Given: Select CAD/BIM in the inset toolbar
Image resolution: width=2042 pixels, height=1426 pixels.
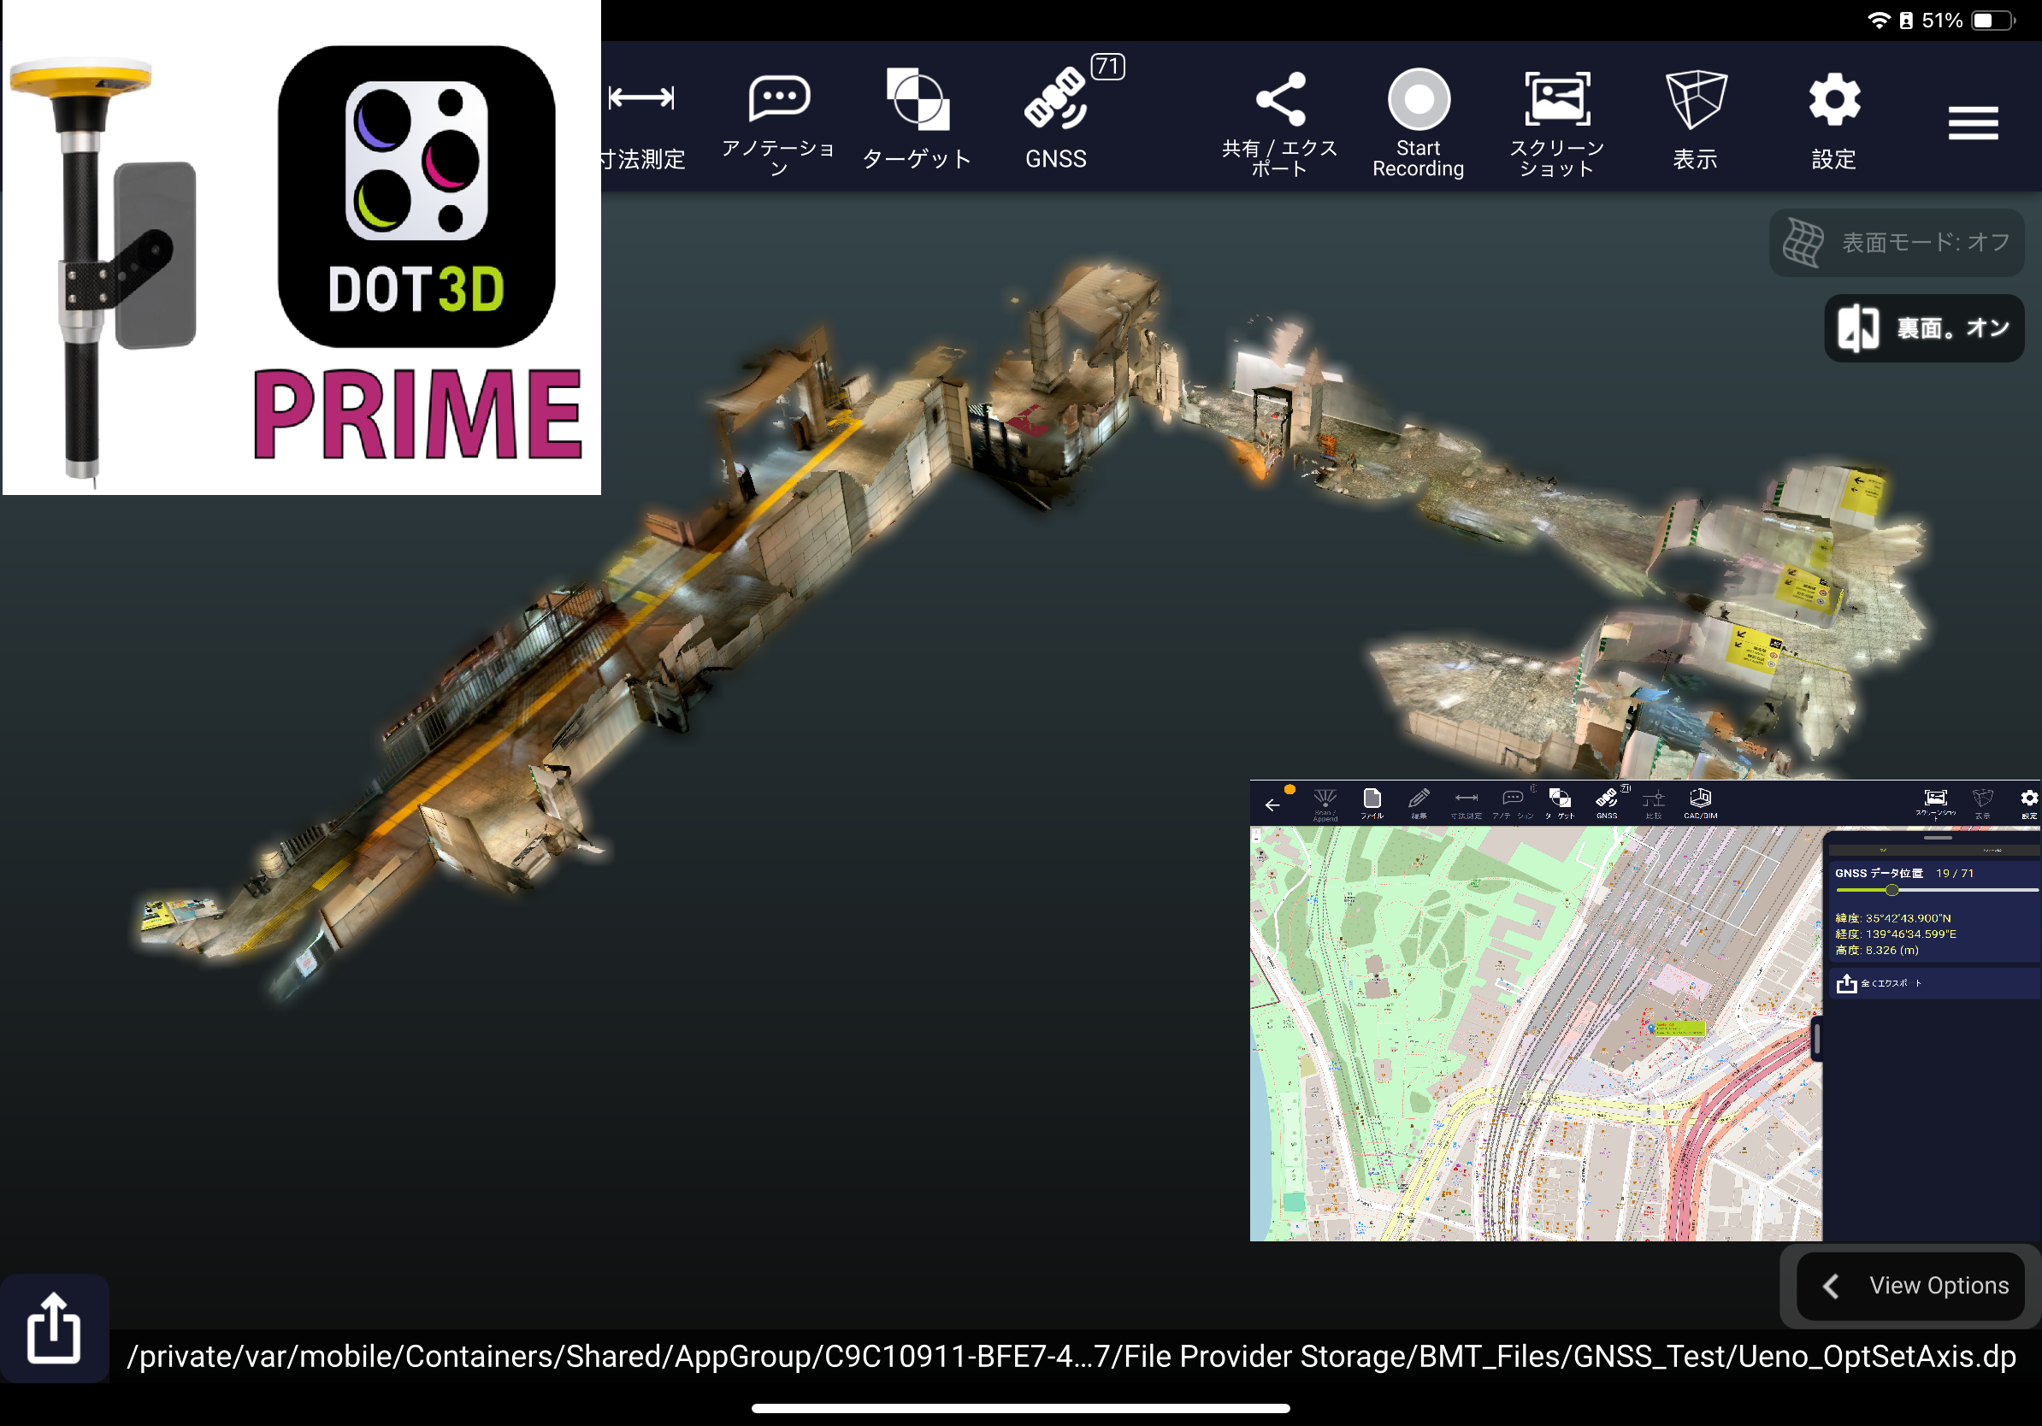Looking at the screenshot, I should click(x=1700, y=802).
